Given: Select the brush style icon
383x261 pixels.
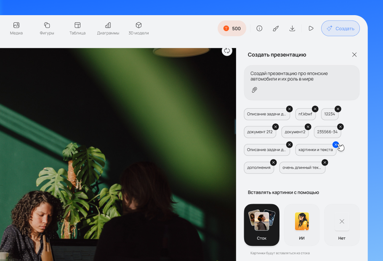Looking at the screenshot, I should (x=276, y=29).
